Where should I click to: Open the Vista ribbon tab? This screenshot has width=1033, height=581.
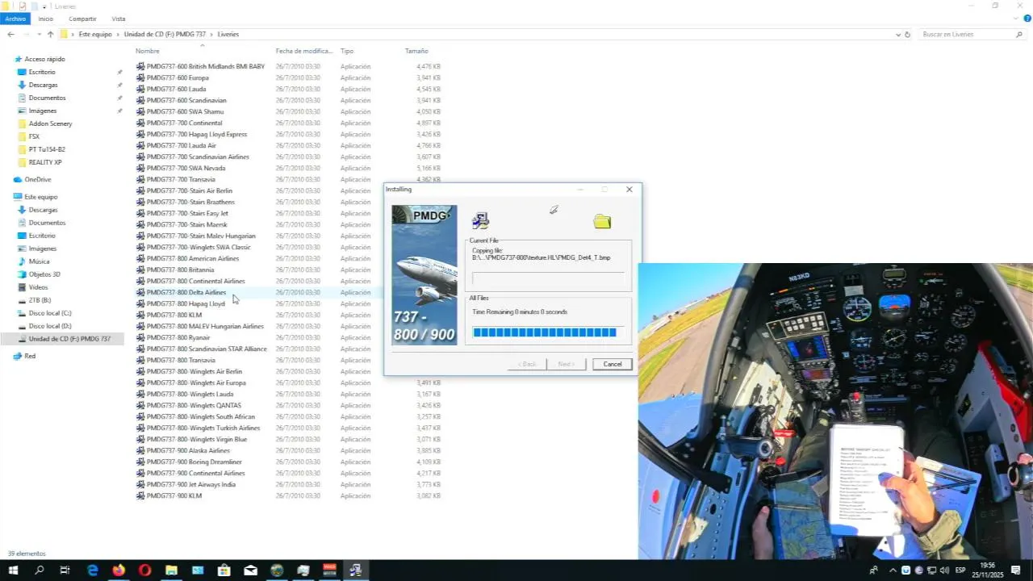click(x=119, y=19)
